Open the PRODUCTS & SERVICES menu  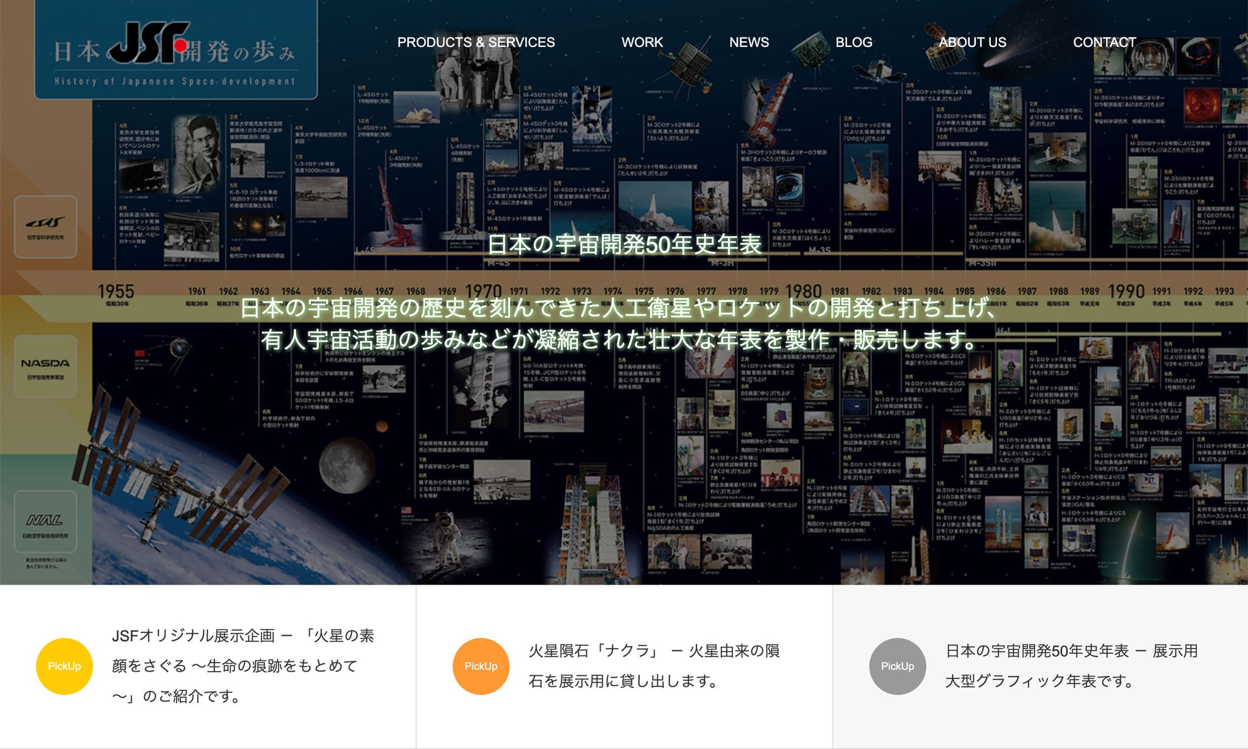click(x=476, y=42)
